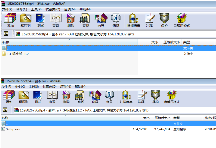
Task: Open Info in upper WinRAR window
Action: (x=116, y=20)
